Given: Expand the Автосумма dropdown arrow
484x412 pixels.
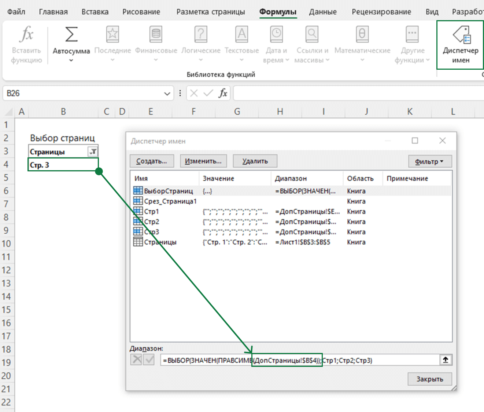Looking at the screenshot, I should pos(71,60).
